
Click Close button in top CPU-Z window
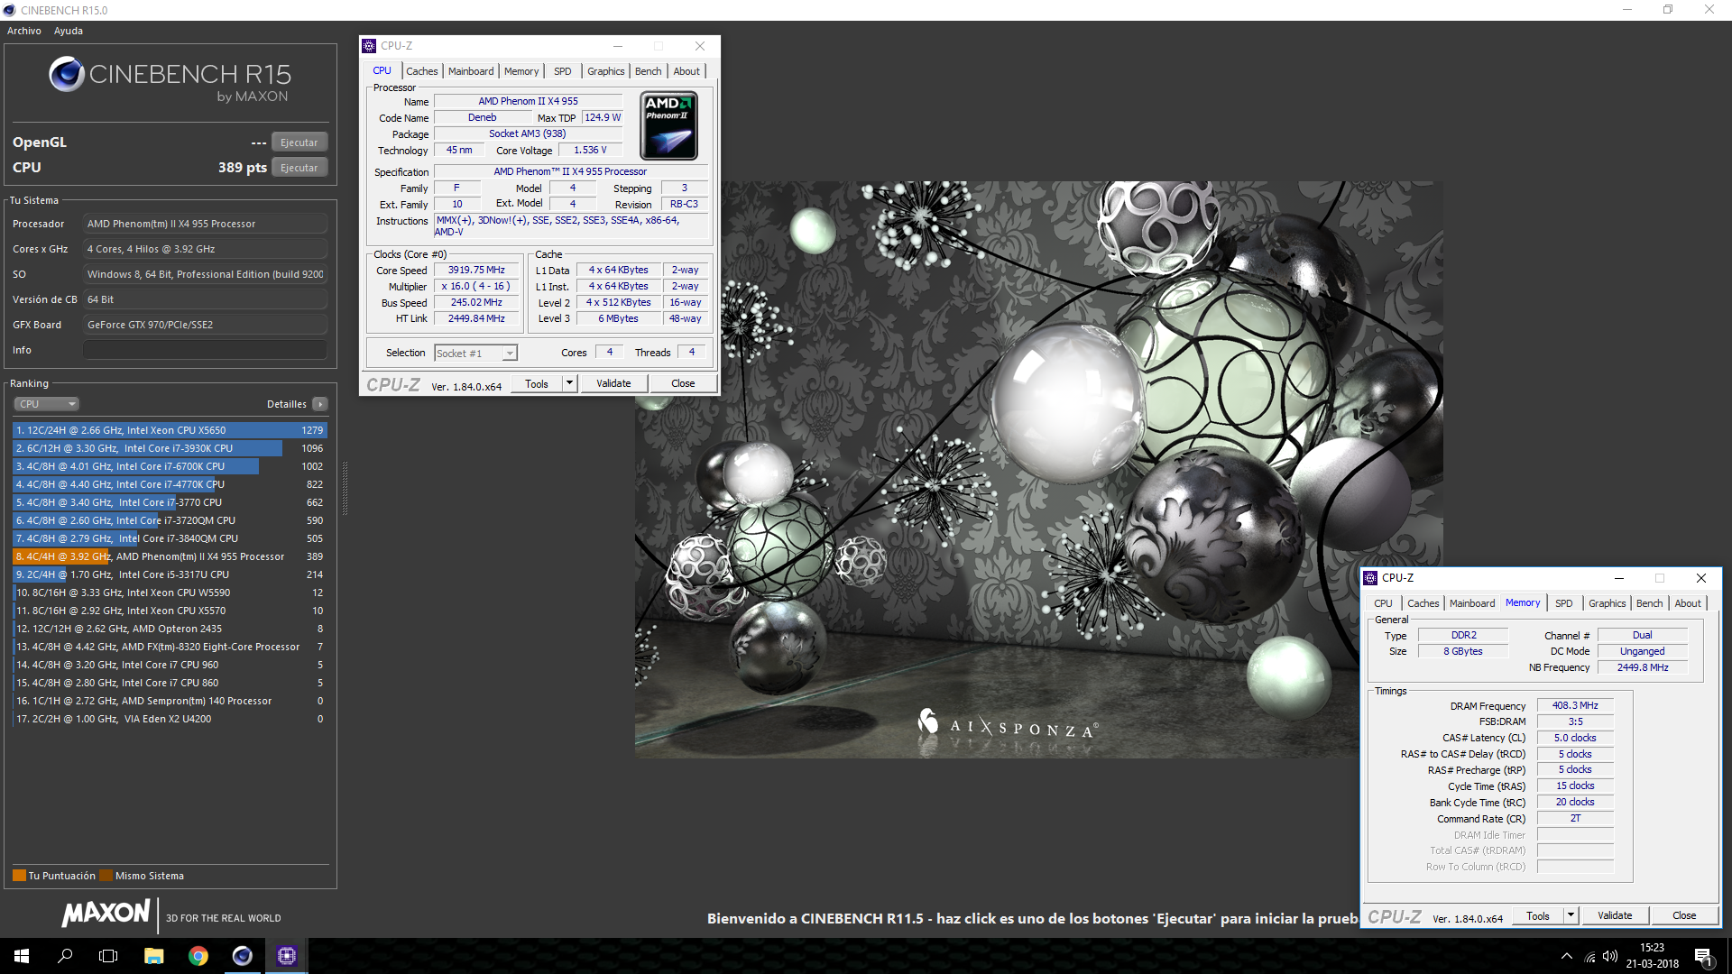[x=683, y=383]
